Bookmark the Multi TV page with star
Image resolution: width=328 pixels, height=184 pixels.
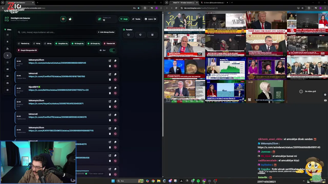tap(302, 8)
